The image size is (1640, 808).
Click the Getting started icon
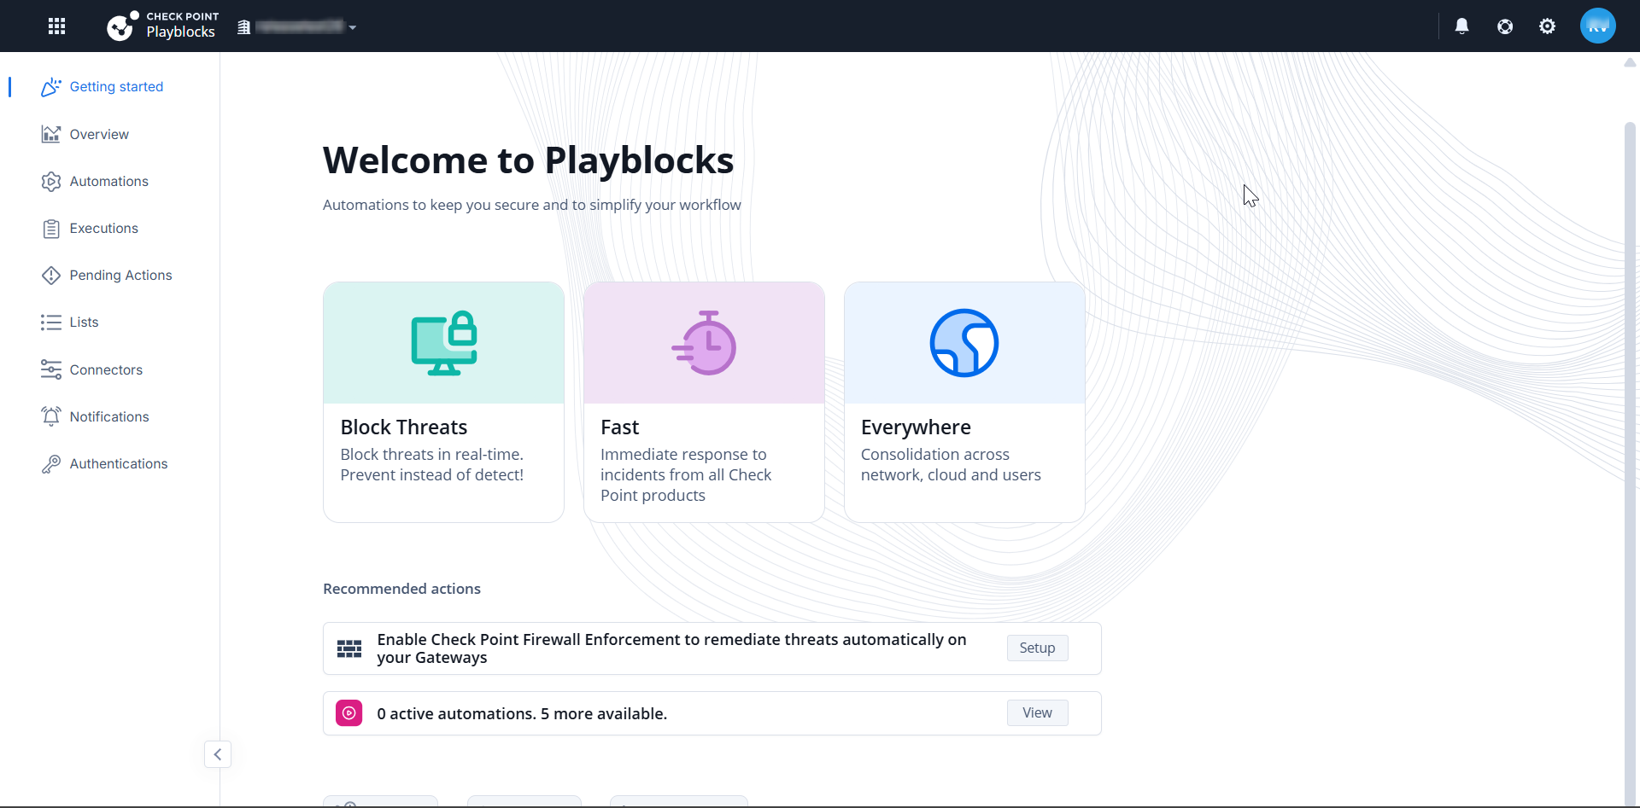coord(51,87)
